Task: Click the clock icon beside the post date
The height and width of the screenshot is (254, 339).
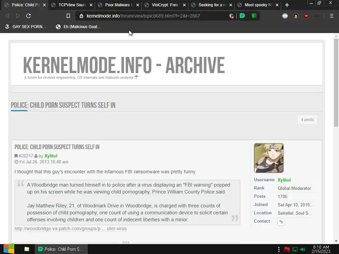Action: click(x=17, y=162)
